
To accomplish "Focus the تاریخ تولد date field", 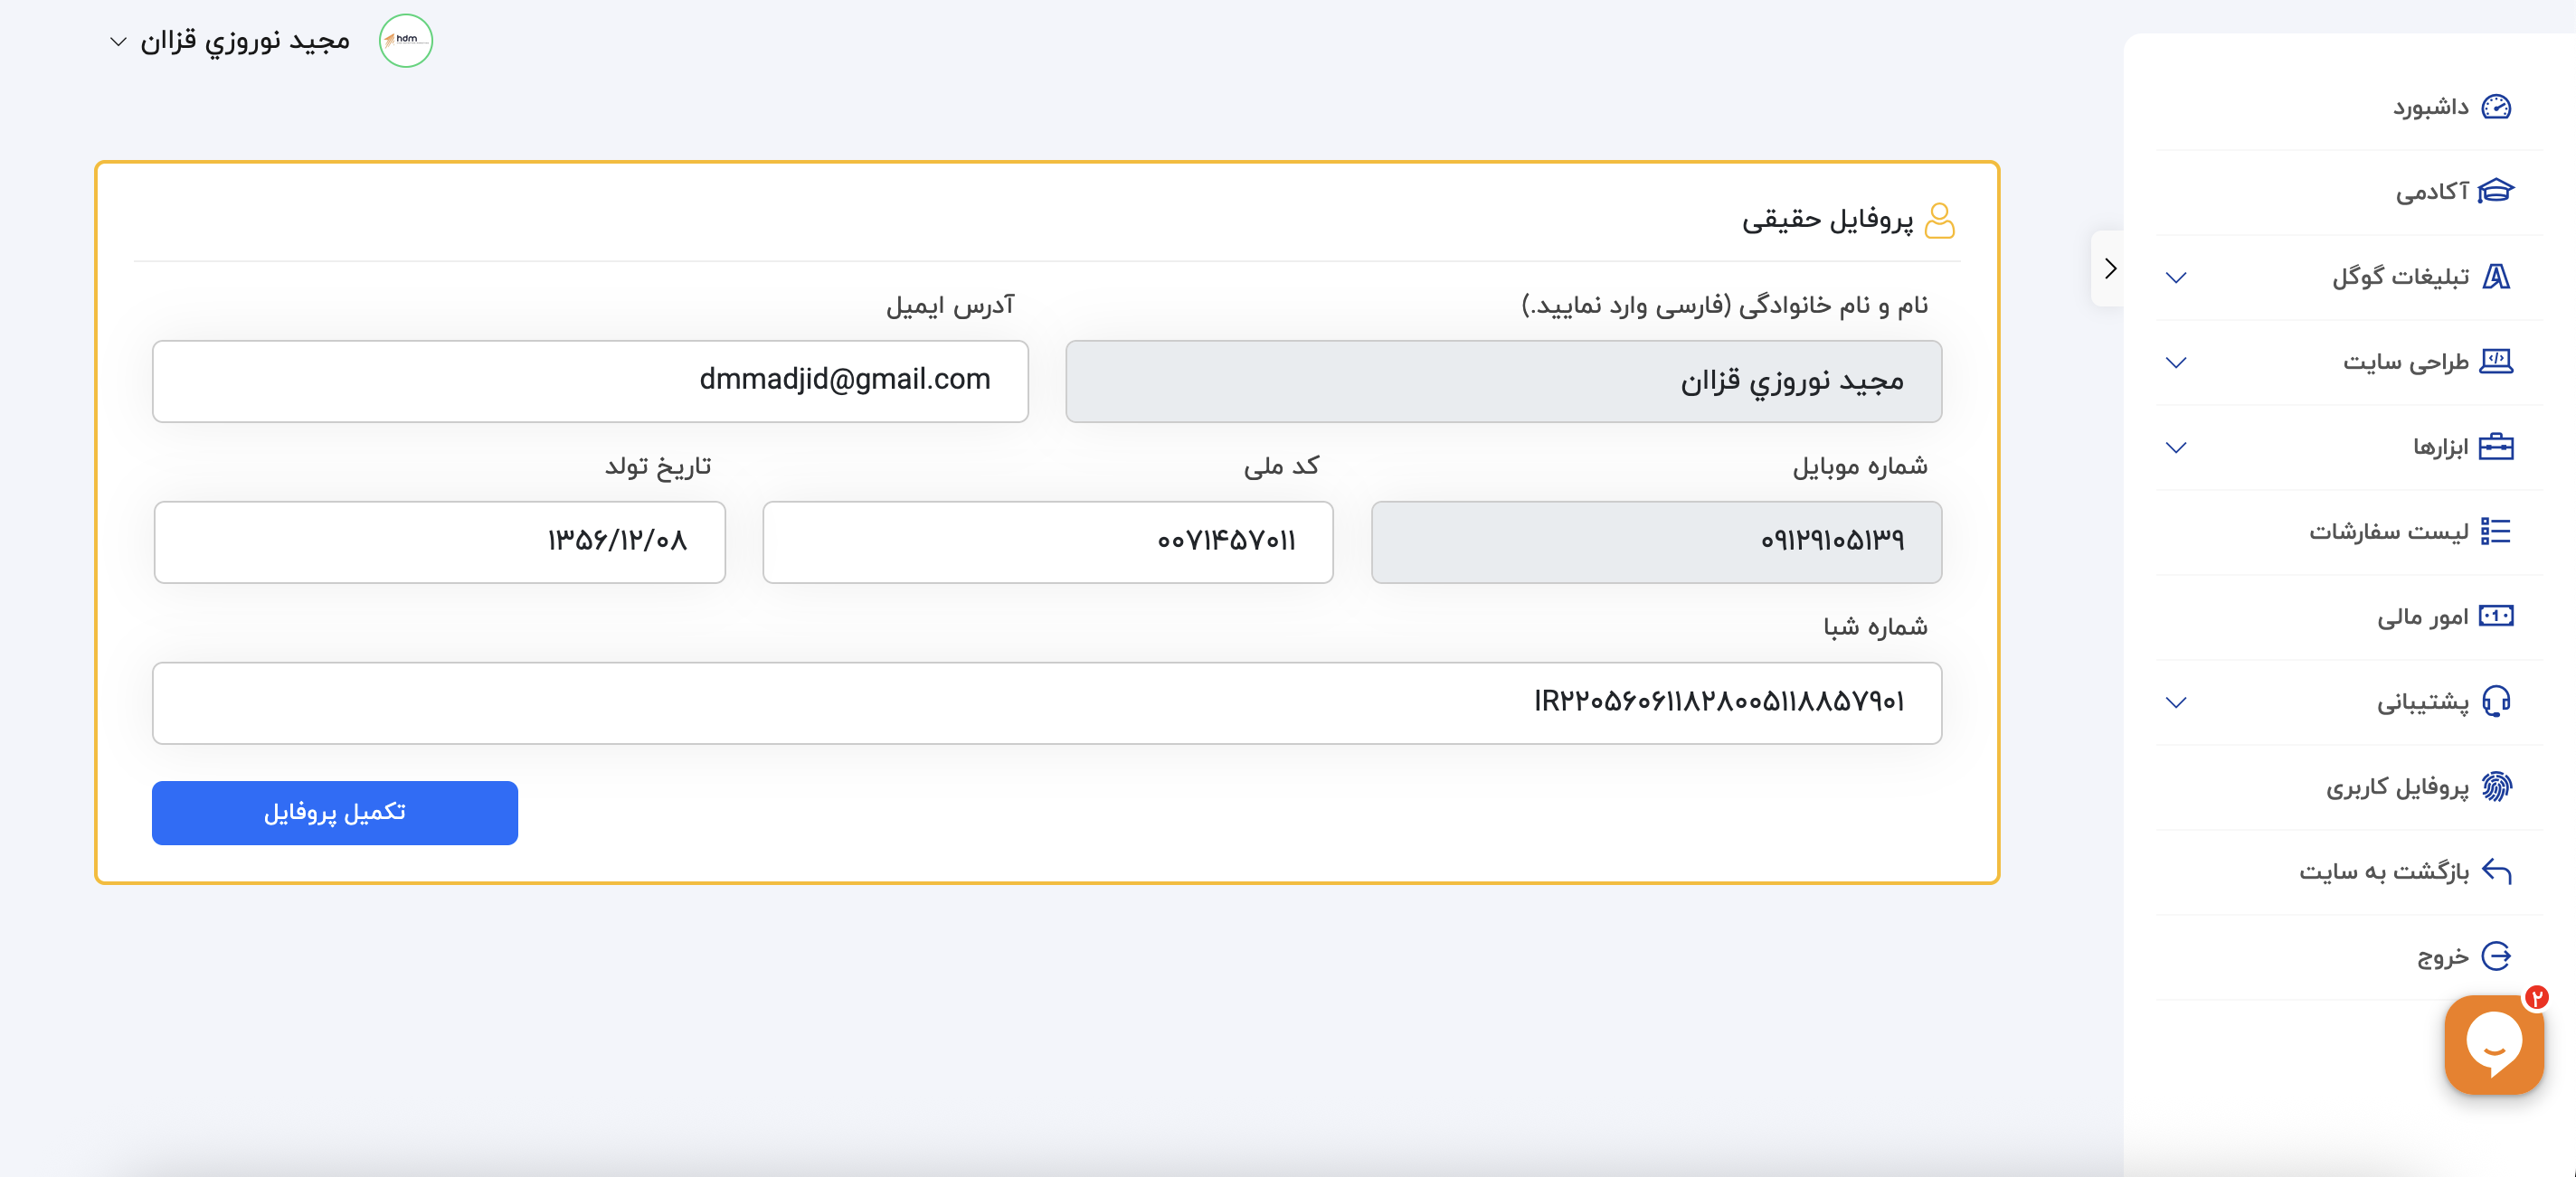I will click(439, 542).
